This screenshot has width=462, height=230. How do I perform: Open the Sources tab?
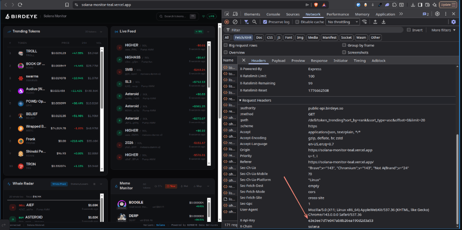292,14
